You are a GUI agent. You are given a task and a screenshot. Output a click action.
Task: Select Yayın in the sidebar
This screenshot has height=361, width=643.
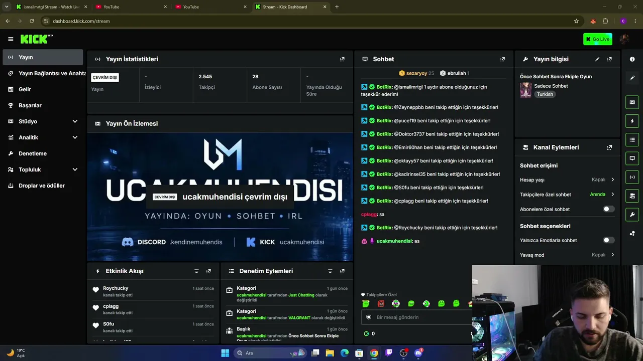(43, 57)
